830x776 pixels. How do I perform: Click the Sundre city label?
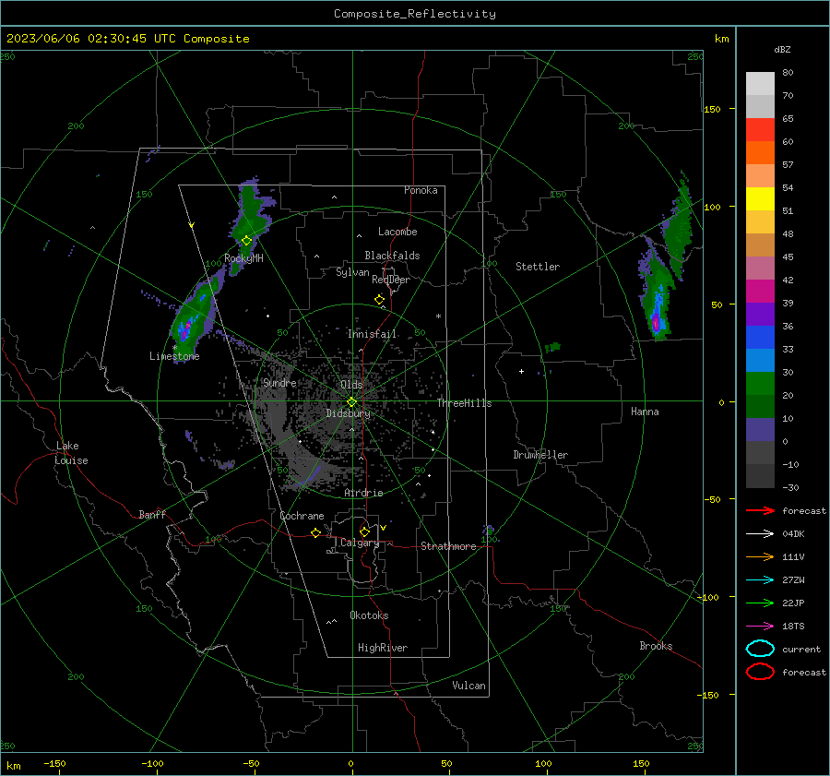pyautogui.click(x=280, y=383)
